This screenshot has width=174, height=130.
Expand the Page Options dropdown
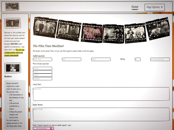154,7
